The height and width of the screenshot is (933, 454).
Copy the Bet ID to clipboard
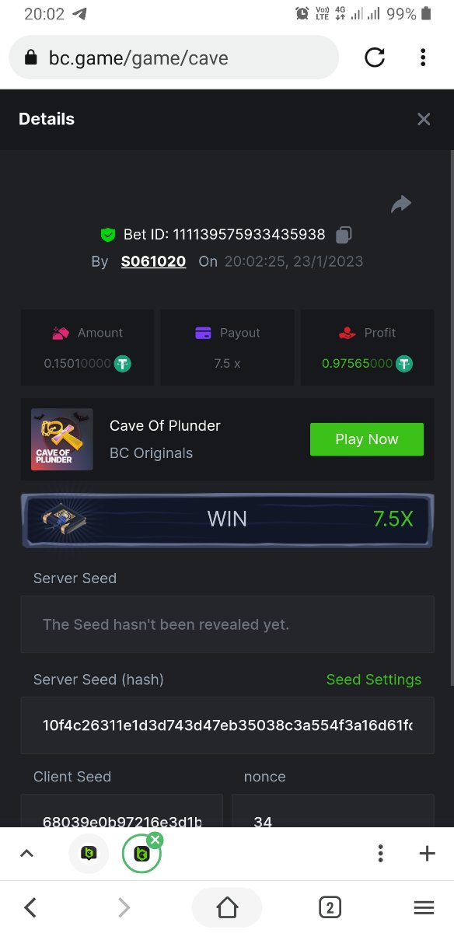point(344,234)
